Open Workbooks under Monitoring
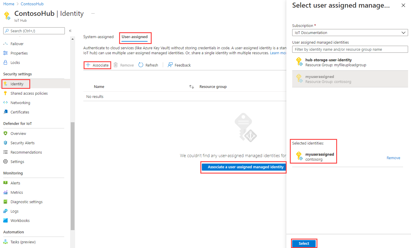 [x=20, y=220]
